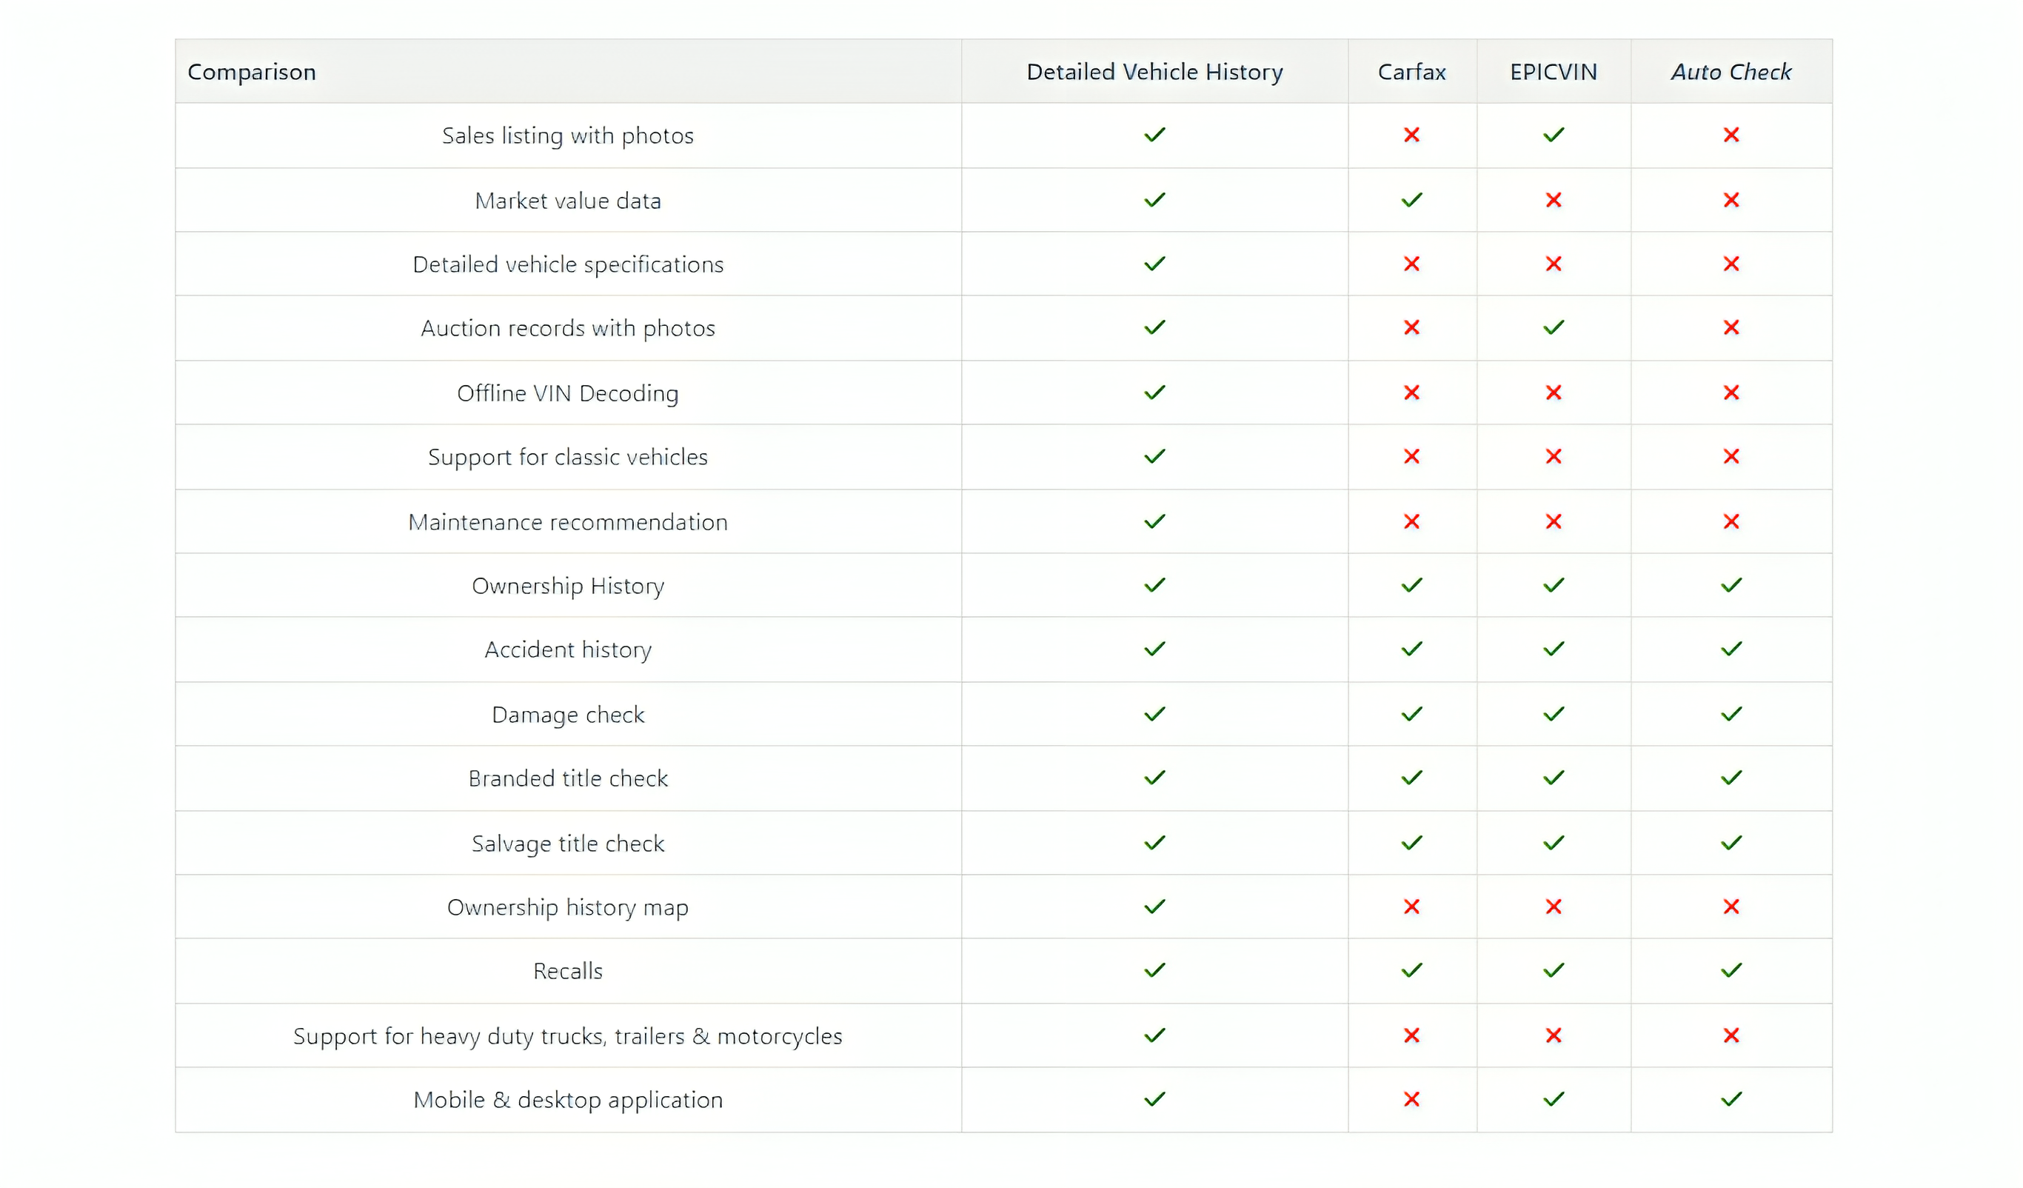Viewport: 2023px width, 1188px height.
Task: Click Carfax checkmark in Recalls row
Action: pyautogui.click(x=1411, y=970)
